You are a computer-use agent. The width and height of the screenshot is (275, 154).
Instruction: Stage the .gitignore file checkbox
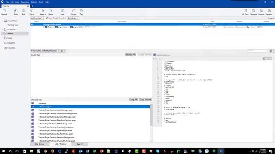33,103
